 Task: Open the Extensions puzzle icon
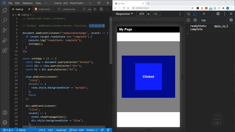223,8
